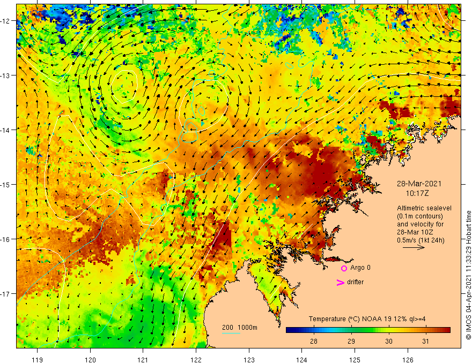The image size is (472, 364).
Task: Click the time text '10:17Z'
Action: point(417,193)
